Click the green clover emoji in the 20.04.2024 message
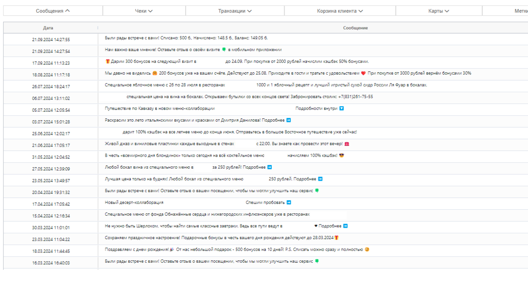 pyautogui.click(x=317, y=191)
